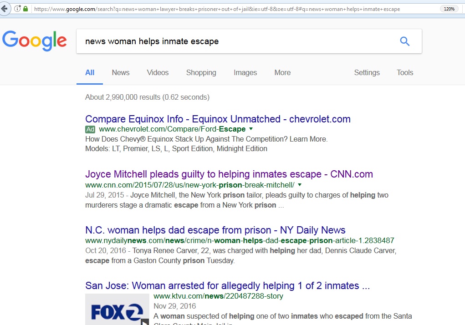Open the Joyce Mitchell CNN article link
Image resolution: width=465 pixels, height=325 pixels.
229,174
